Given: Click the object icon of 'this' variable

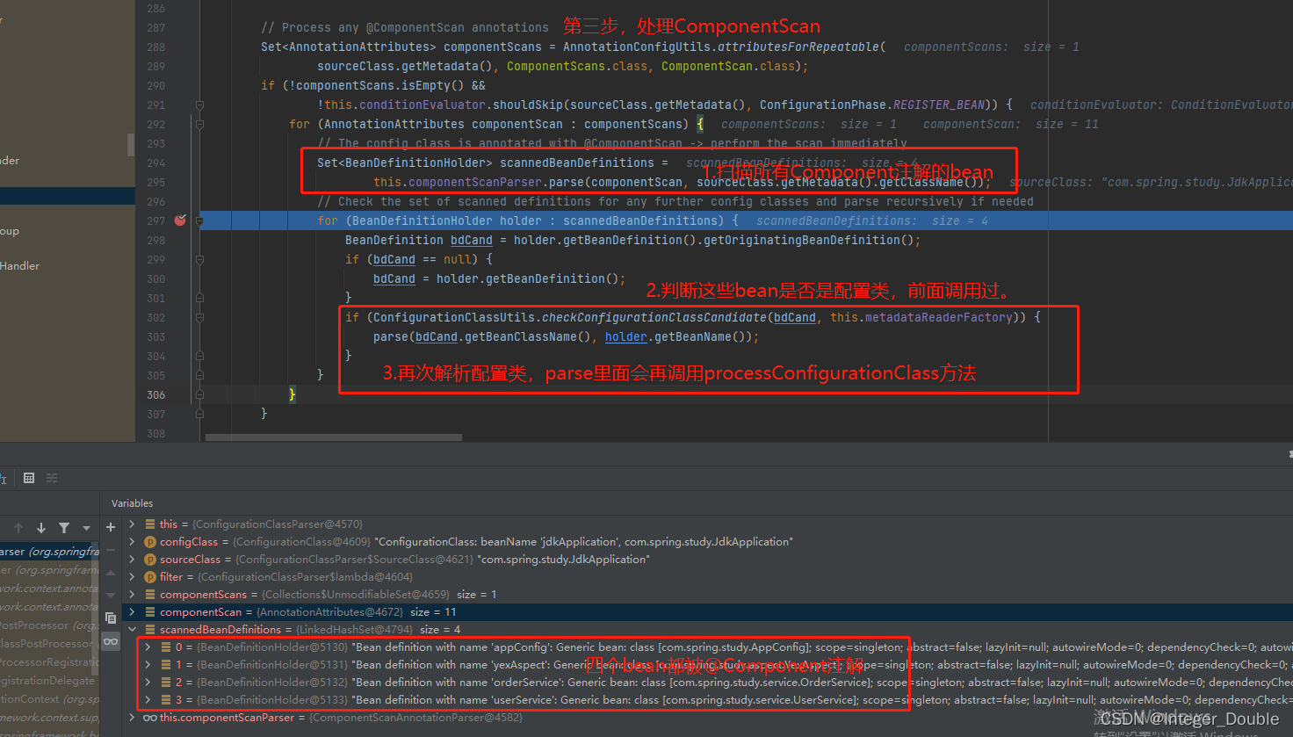Looking at the screenshot, I should (x=150, y=524).
